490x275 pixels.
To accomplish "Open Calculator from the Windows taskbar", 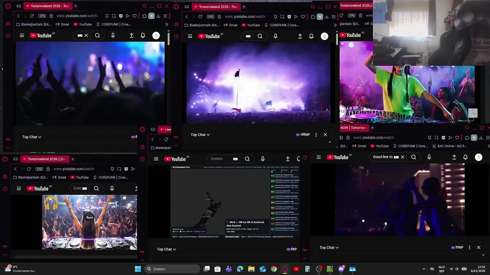I will (x=307, y=269).
